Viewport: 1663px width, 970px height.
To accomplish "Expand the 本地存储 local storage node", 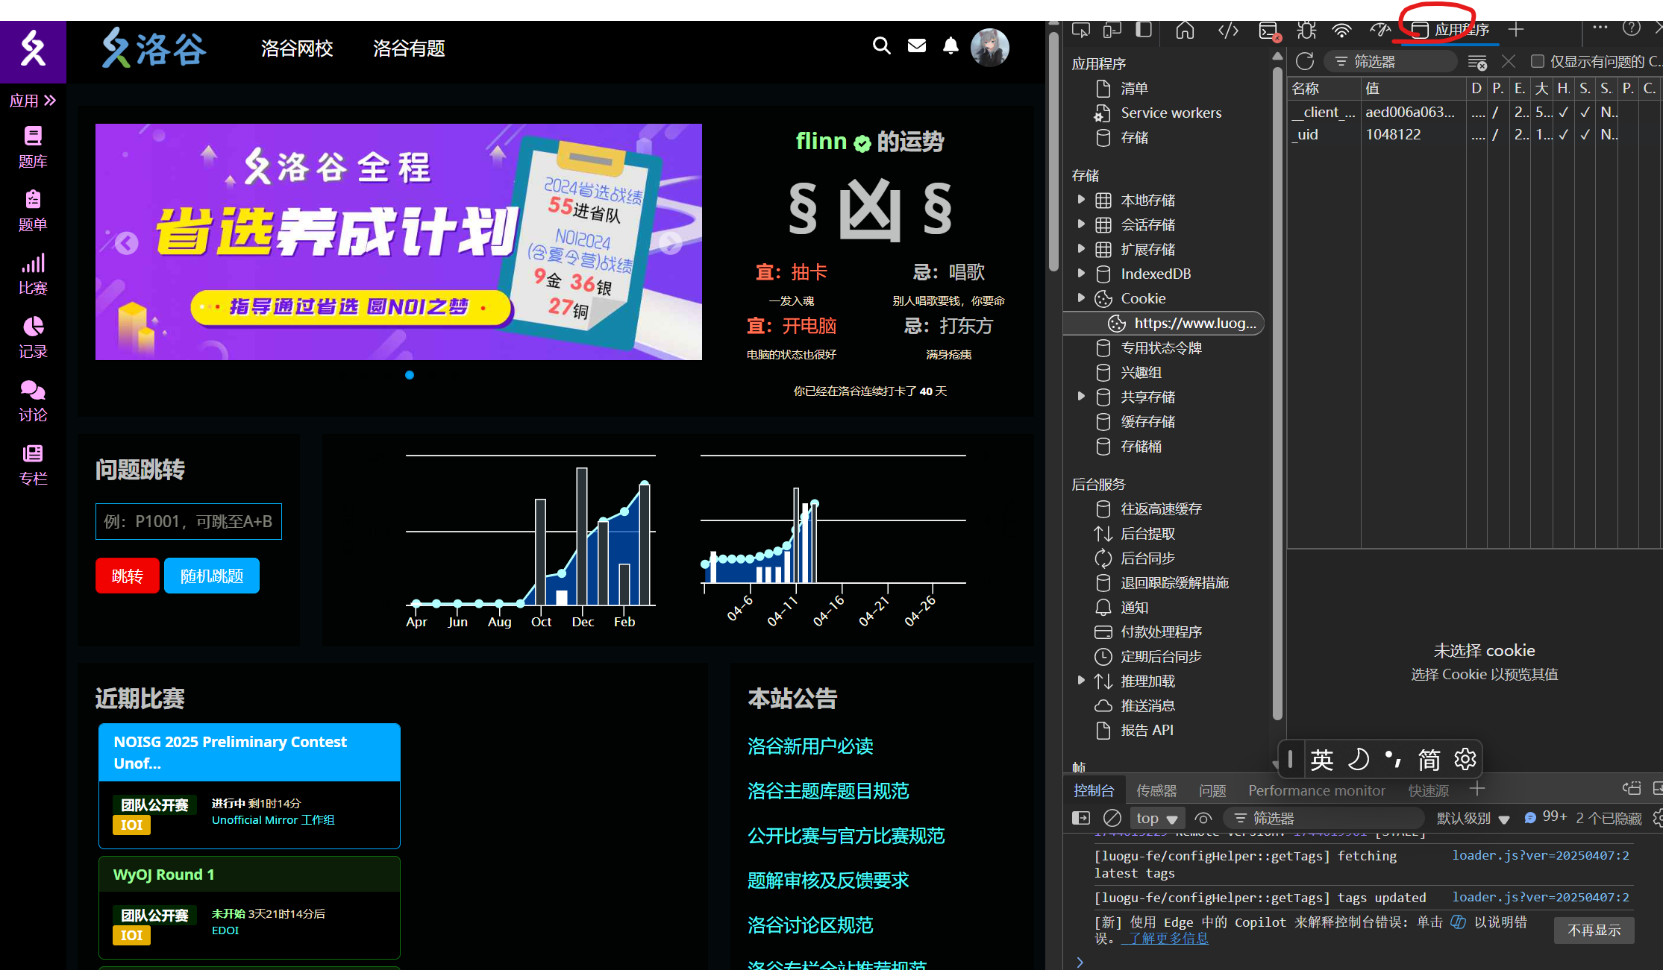I will pyautogui.click(x=1081, y=200).
